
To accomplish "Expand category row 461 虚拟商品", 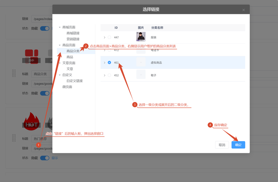I will click(x=105, y=63).
